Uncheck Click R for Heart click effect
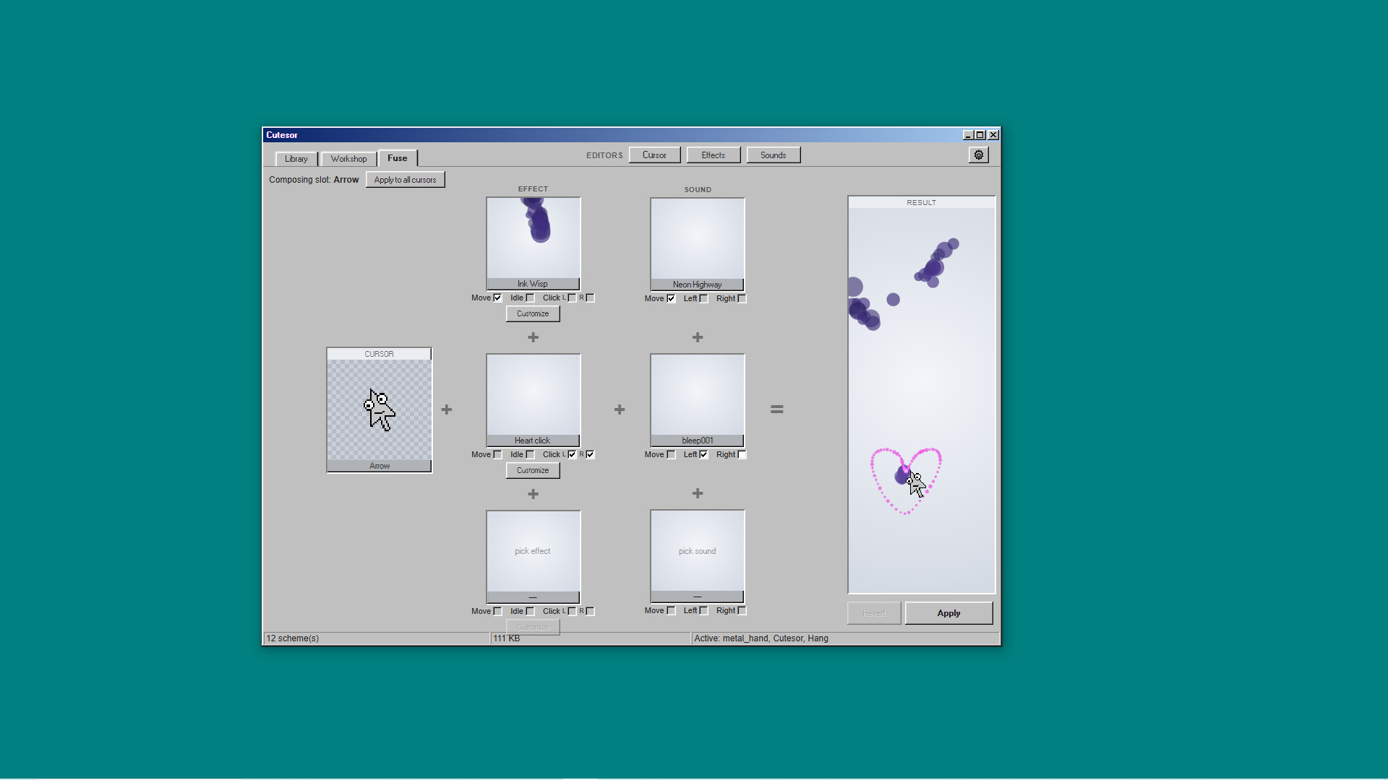The image size is (1388, 780). tap(590, 454)
